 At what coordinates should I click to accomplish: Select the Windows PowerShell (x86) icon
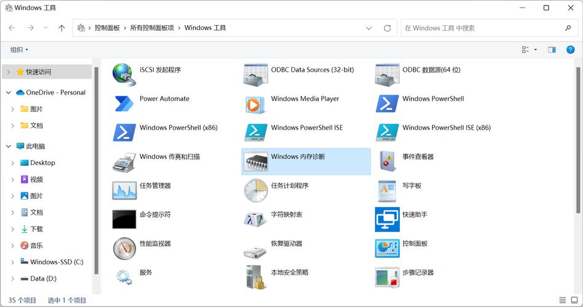coord(124,132)
